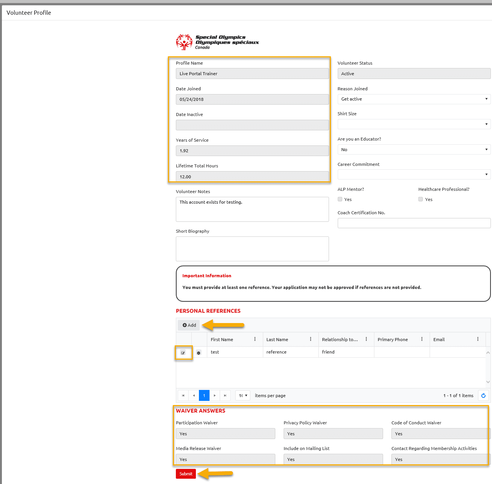Click the Privacy Policy Waiver field

pyautogui.click(x=333, y=434)
